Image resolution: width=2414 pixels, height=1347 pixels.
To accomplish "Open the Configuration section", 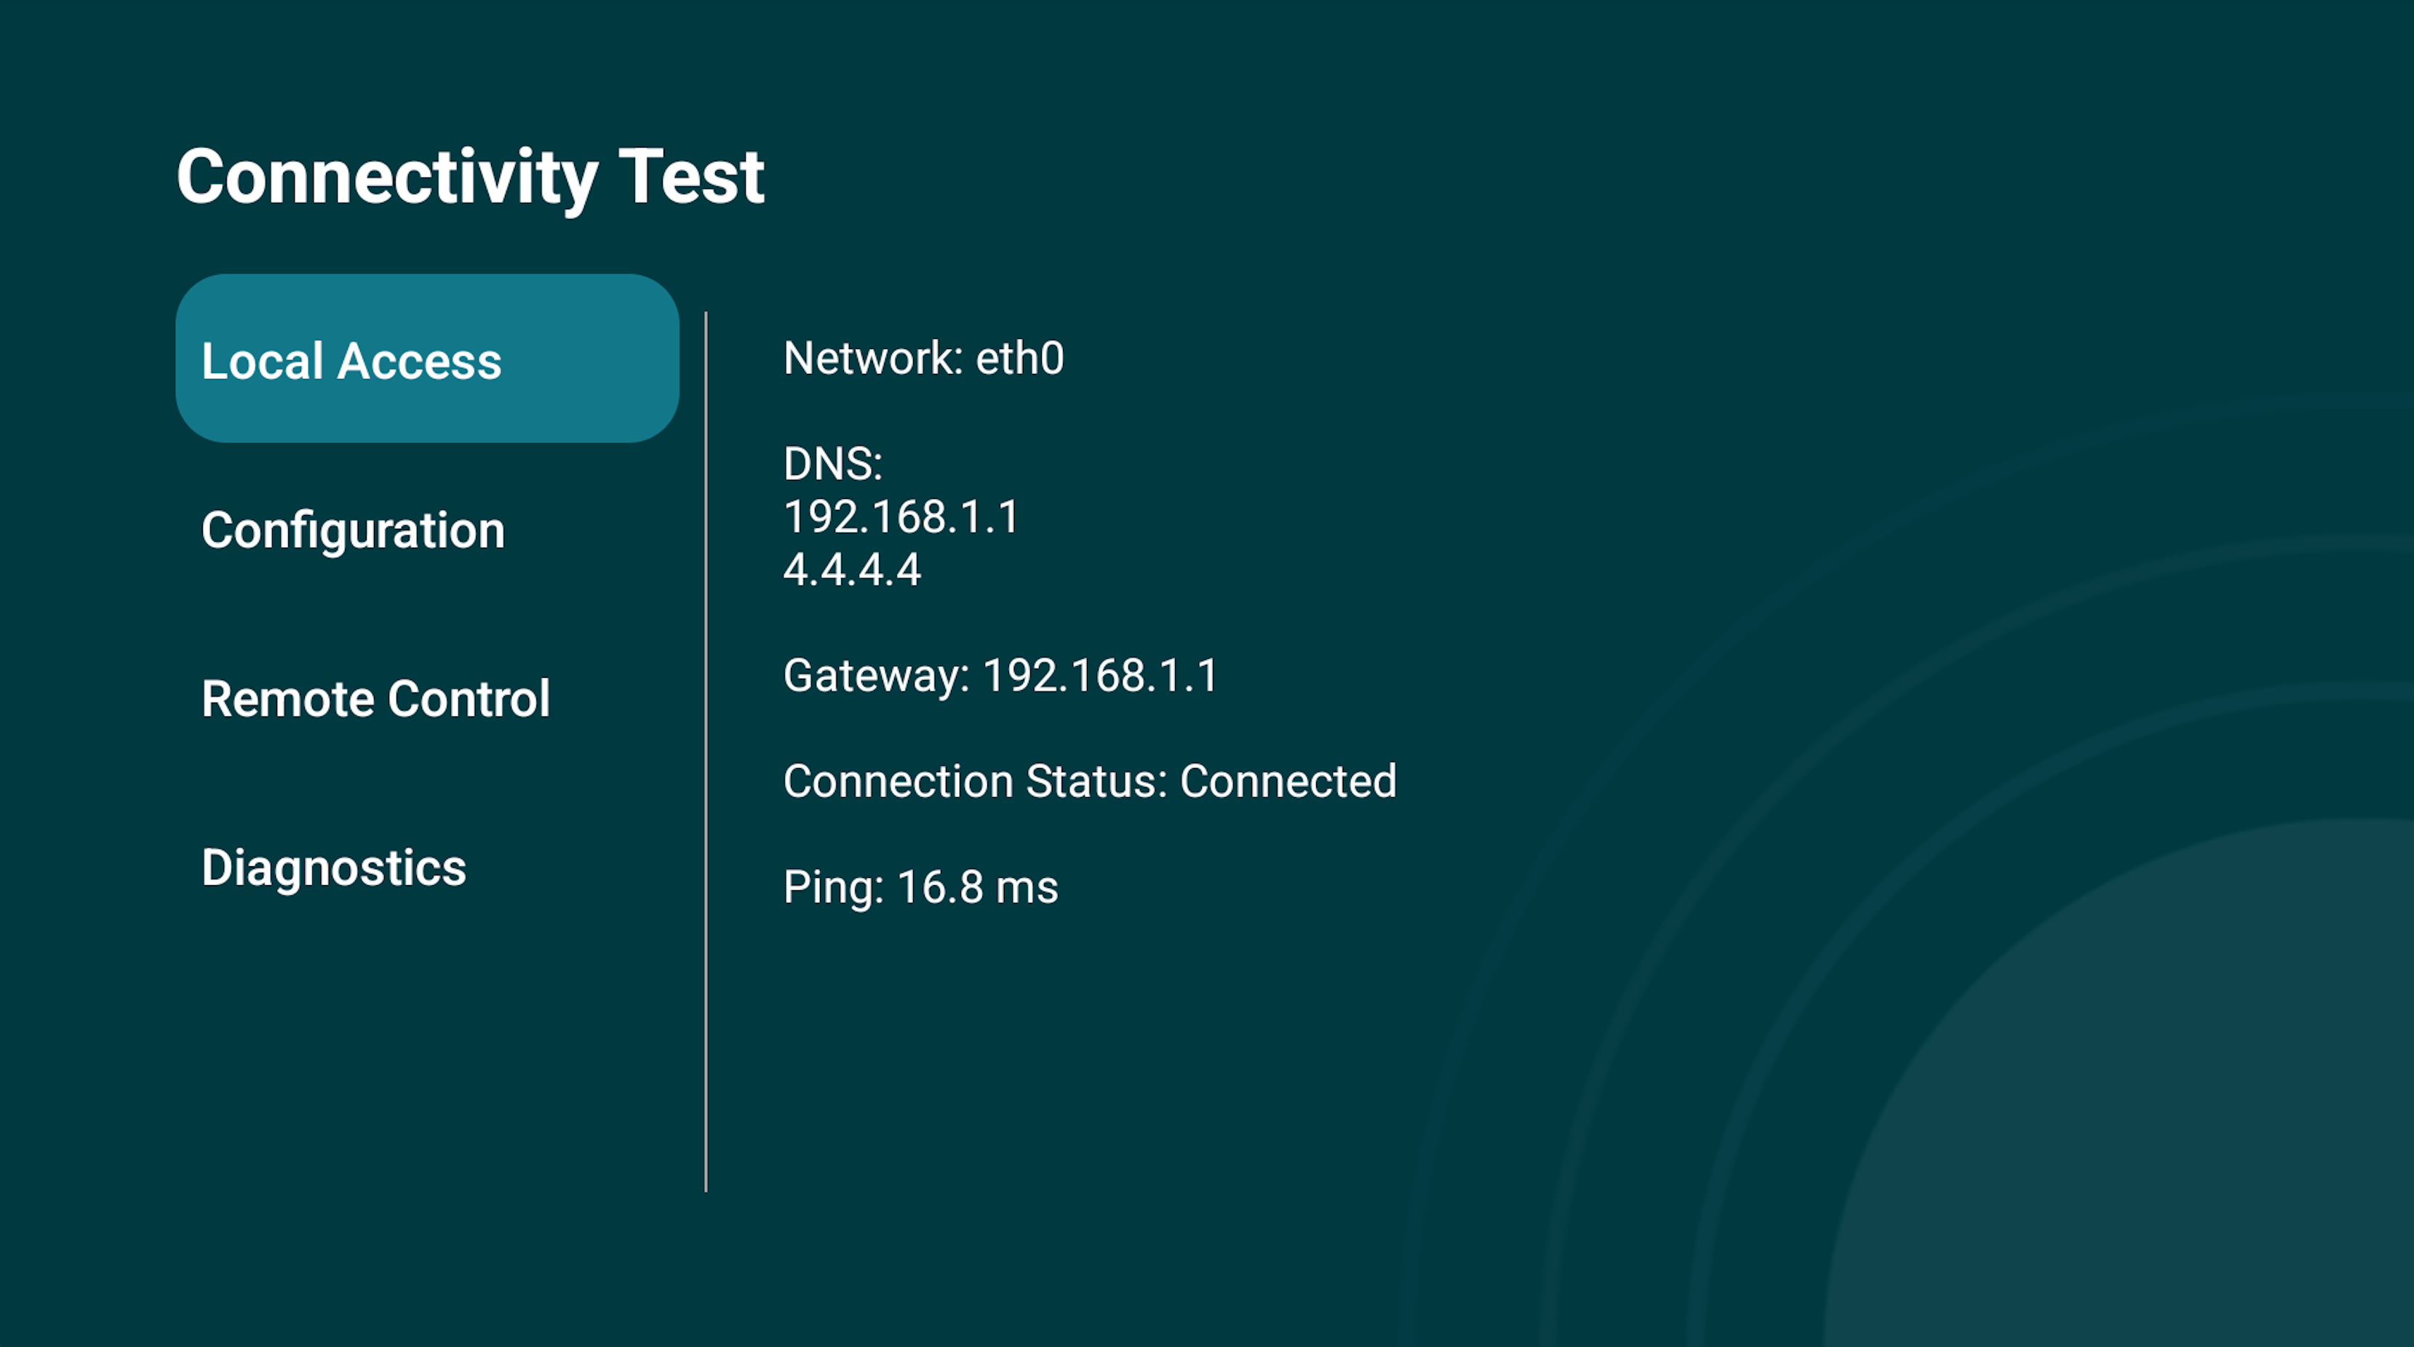I will [x=354, y=530].
